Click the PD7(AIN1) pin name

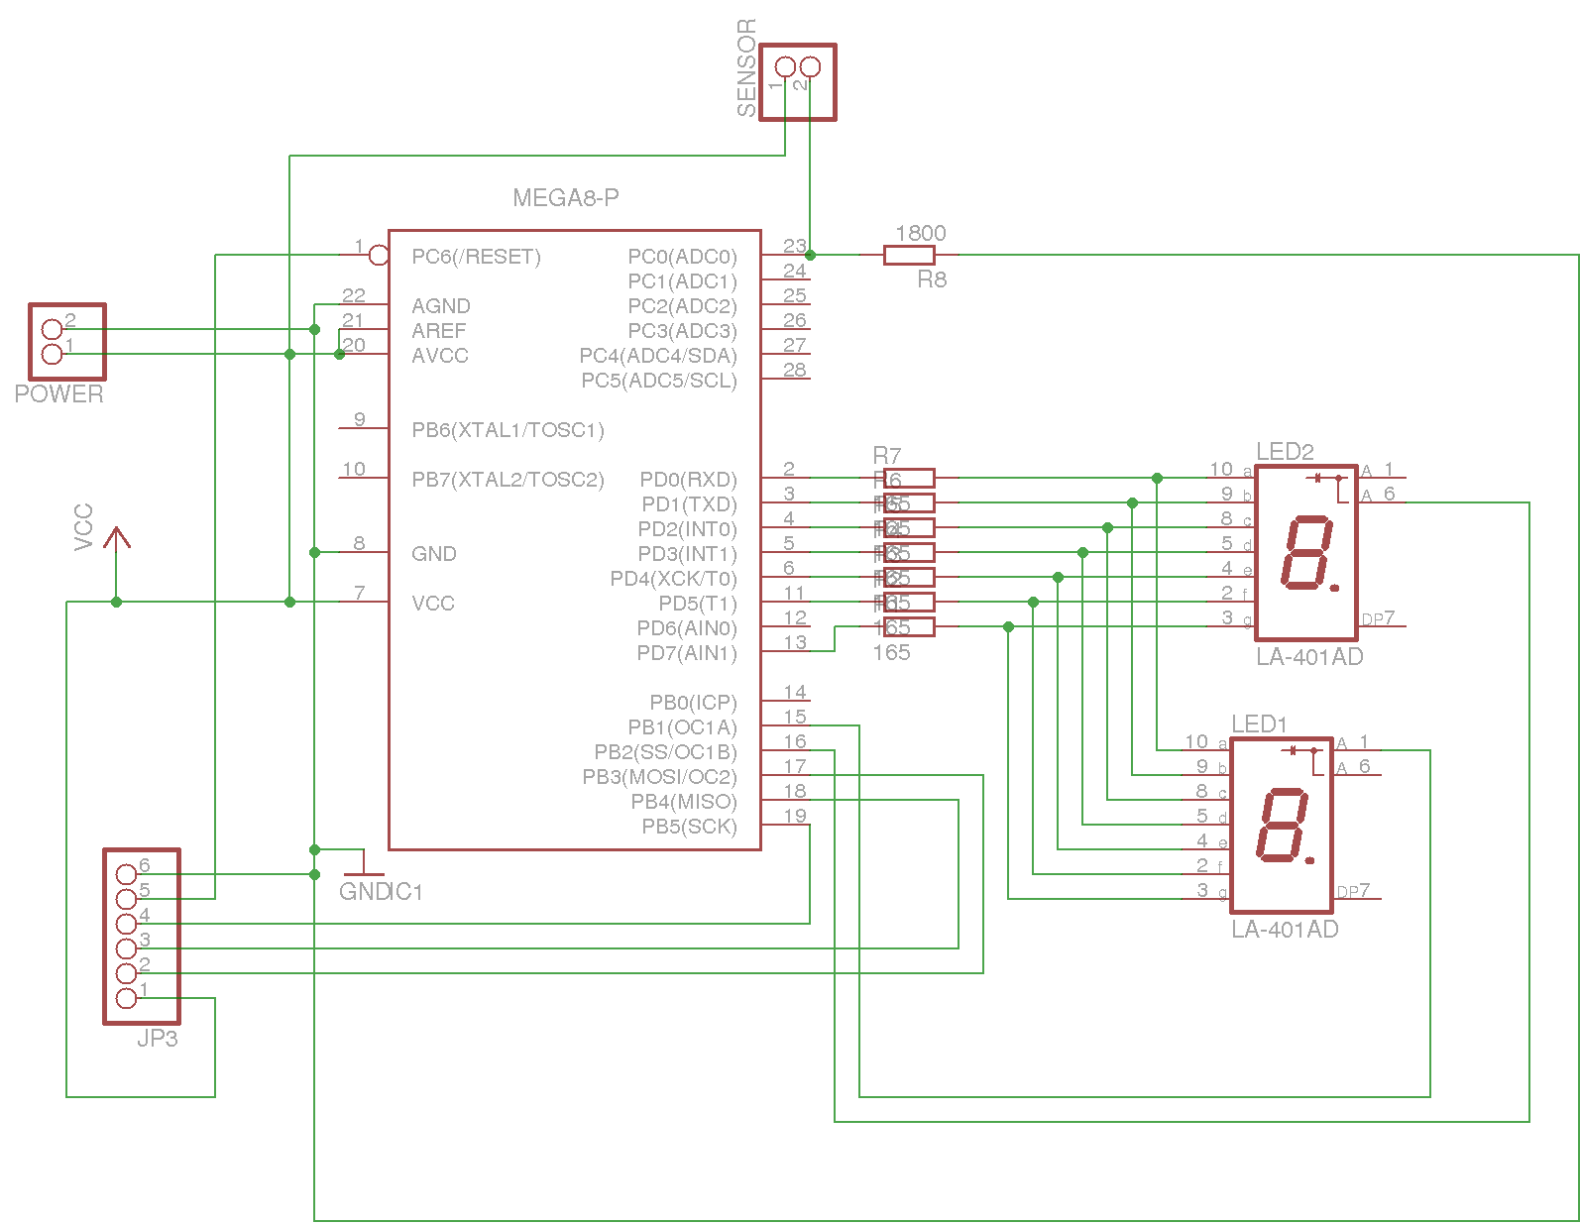688,653
